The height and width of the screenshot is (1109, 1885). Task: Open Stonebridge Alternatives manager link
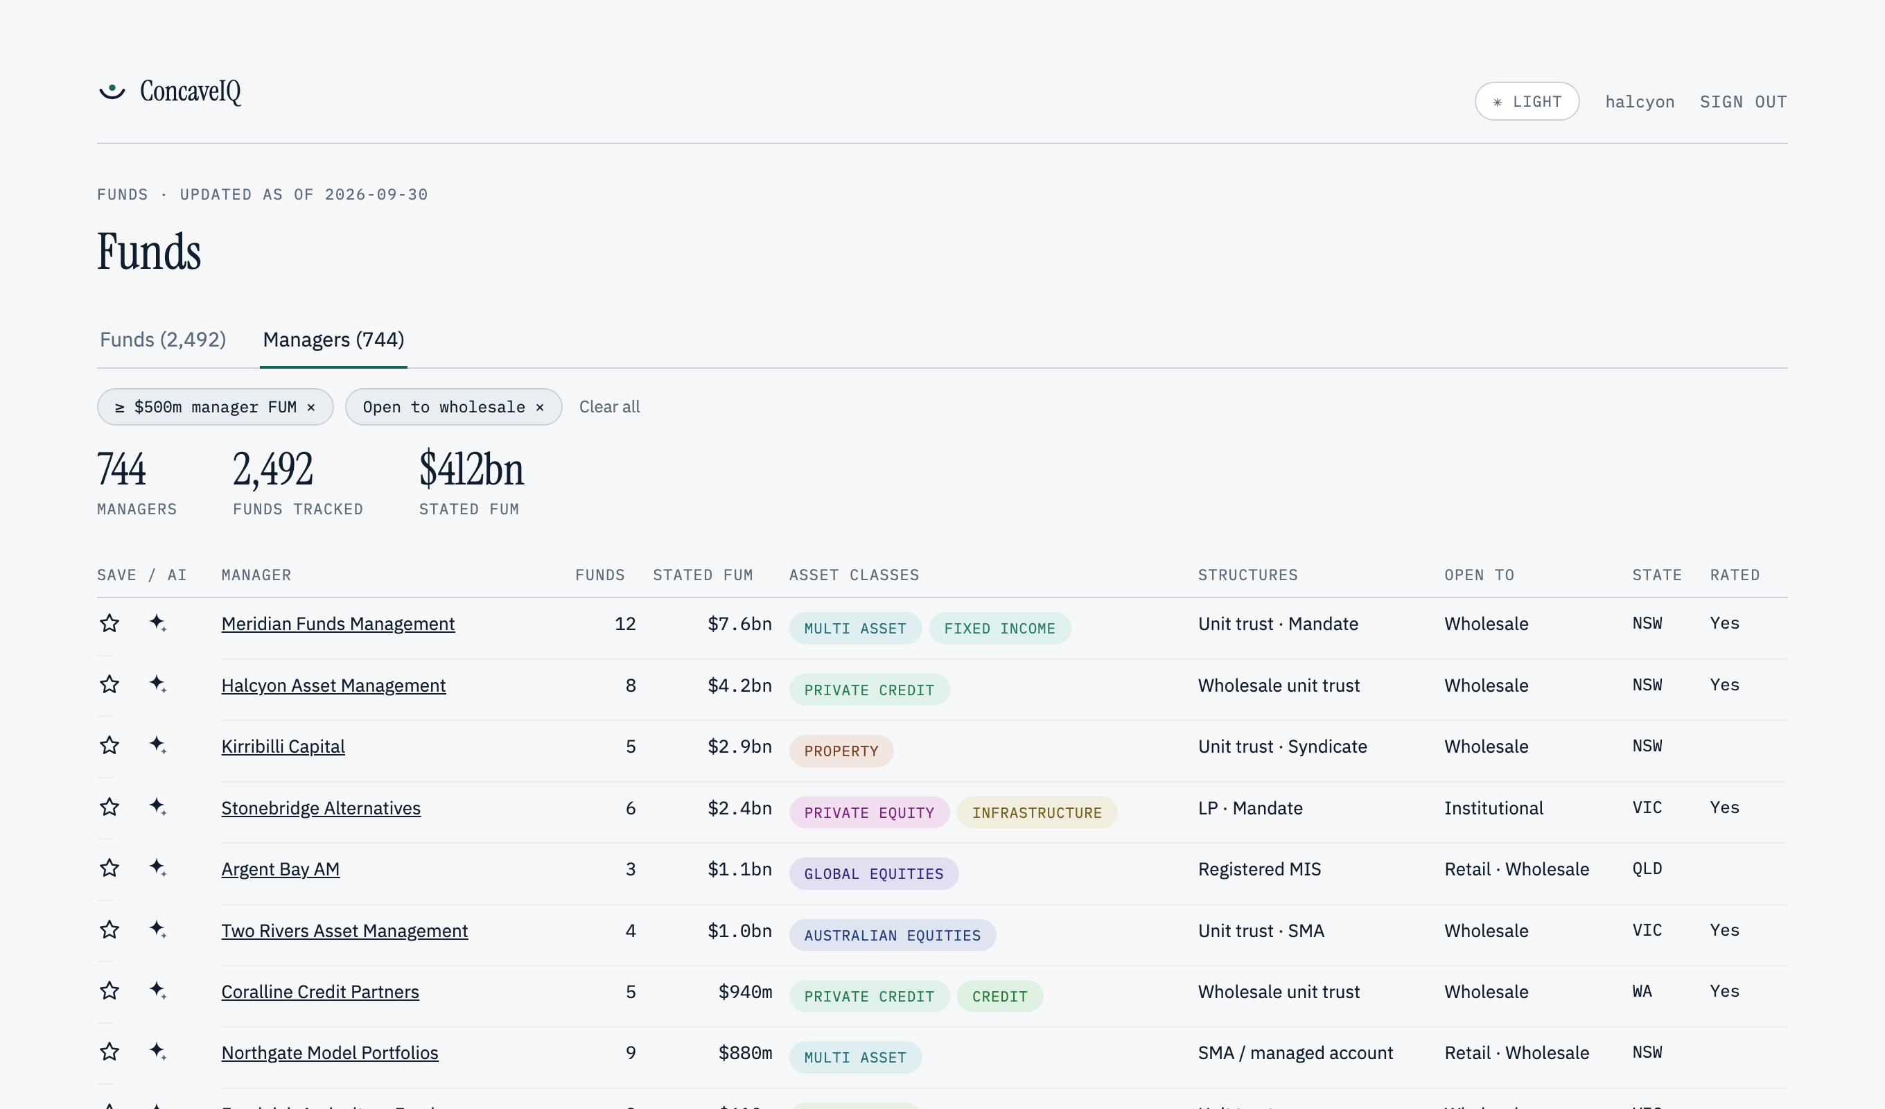tap(321, 808)
